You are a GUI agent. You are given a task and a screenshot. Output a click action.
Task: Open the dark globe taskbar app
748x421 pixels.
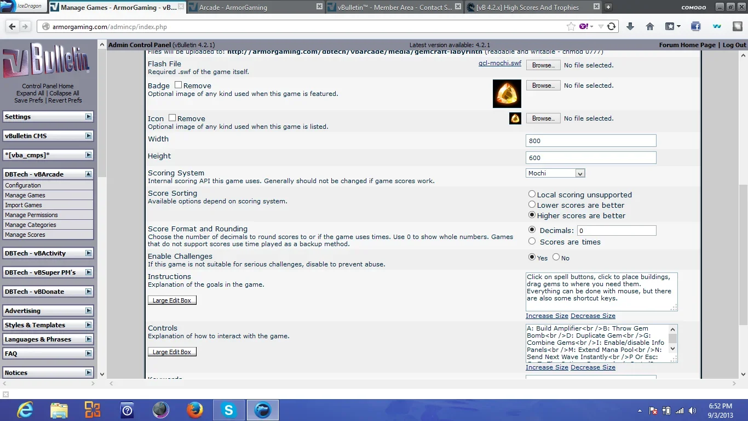click(160, 410)
